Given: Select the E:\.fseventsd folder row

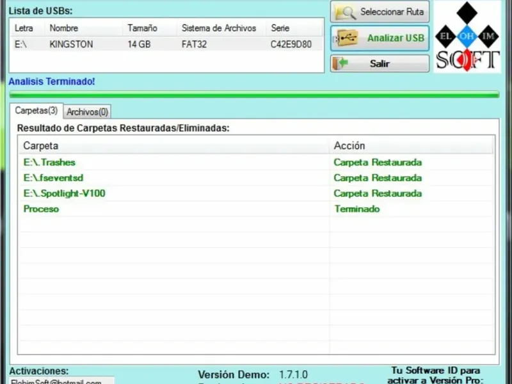Looking at the screenshot, I should (x=256, y=178).
